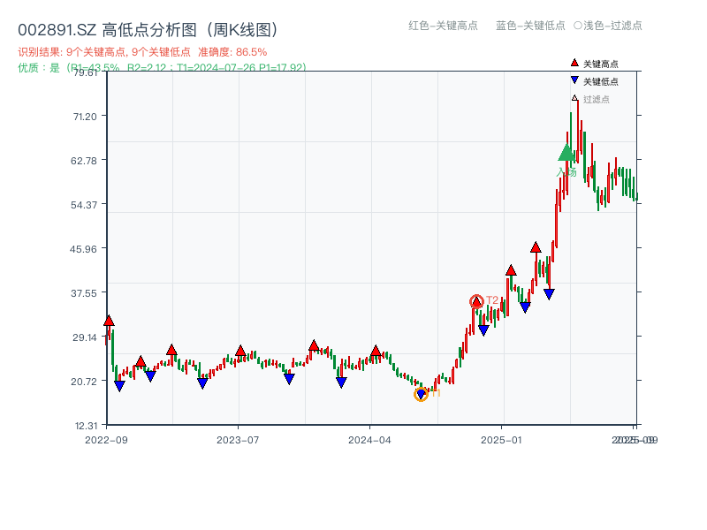
Task: Select the green 入场 entry arrow on the chart
Action: coord(566,152)
